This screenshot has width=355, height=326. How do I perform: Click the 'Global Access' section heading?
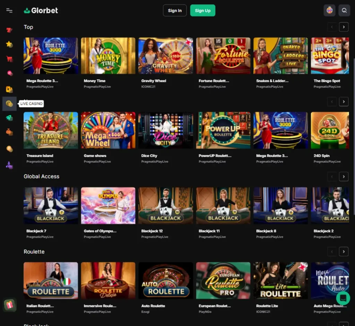42,176
